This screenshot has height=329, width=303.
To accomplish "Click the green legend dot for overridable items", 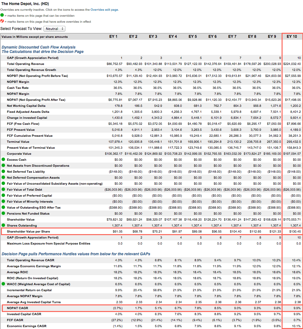I will (2, 15).
